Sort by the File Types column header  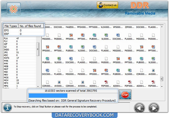(x=11, y=26)
